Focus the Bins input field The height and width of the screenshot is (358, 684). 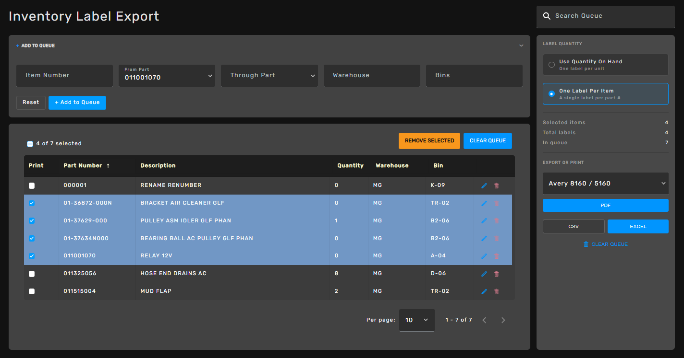pyautogui.click(x=474, y=76)
